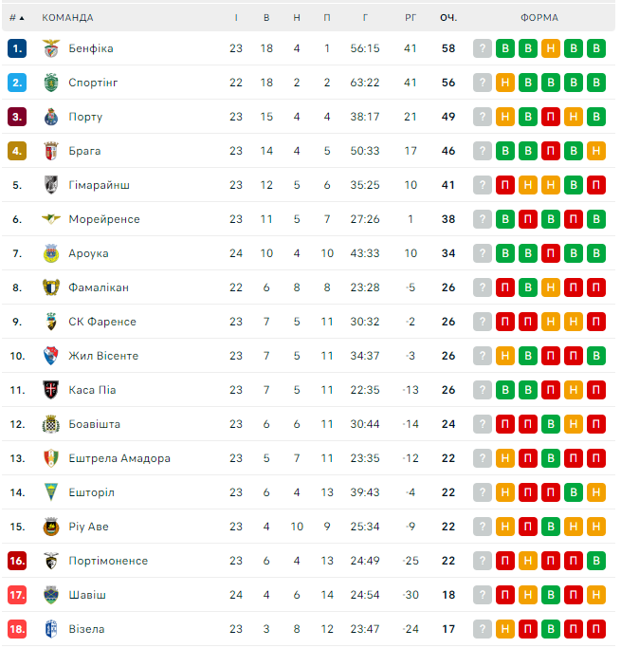Click the Boavista checkered crest icon
The width and height of the screenshot is (621, 648).
point(51,424)
